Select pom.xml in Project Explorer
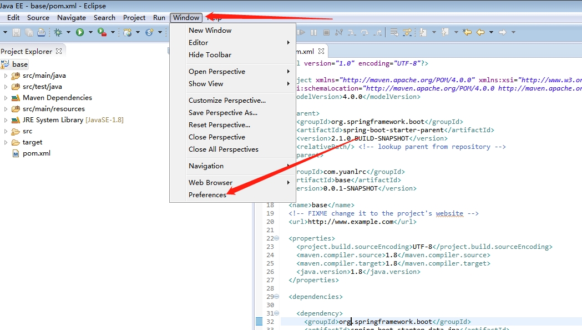The image size is (582, 330). coord(37,153)
